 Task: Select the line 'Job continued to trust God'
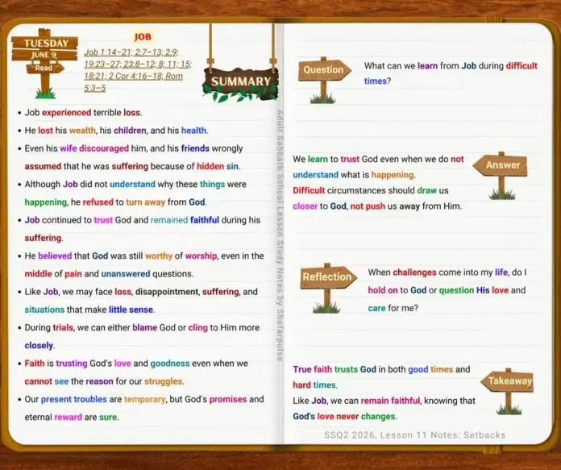(x=143, y=220)
